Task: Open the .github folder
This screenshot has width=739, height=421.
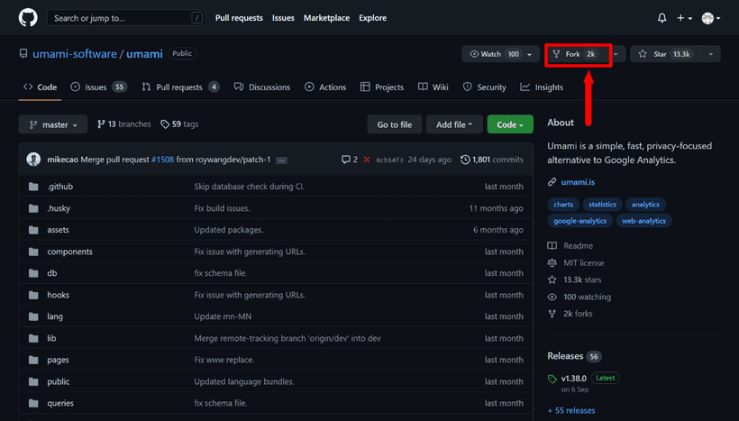Action: (x=59, y=187)
